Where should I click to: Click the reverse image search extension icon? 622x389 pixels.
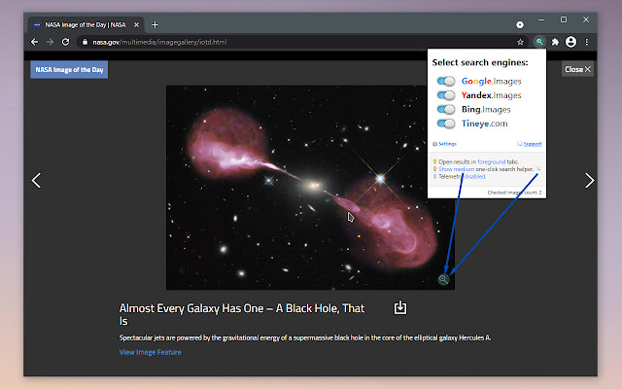[x=538, y=42]
